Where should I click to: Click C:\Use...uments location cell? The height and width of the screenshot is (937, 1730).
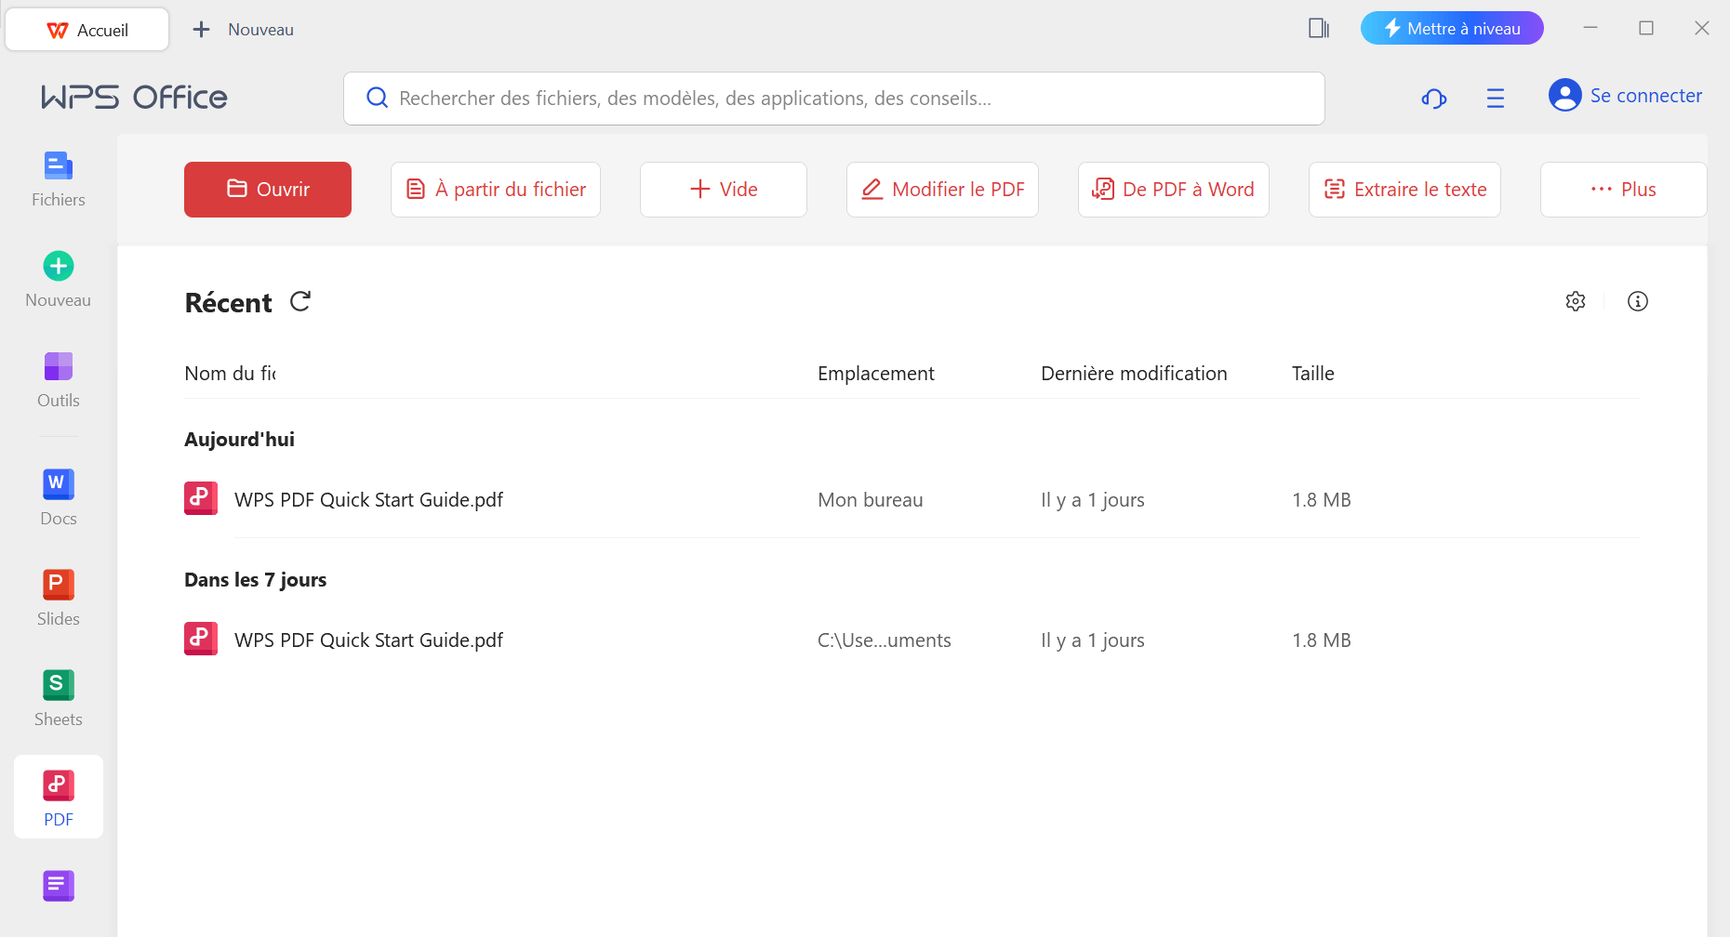pyautogui.click(x=884, y=640)
